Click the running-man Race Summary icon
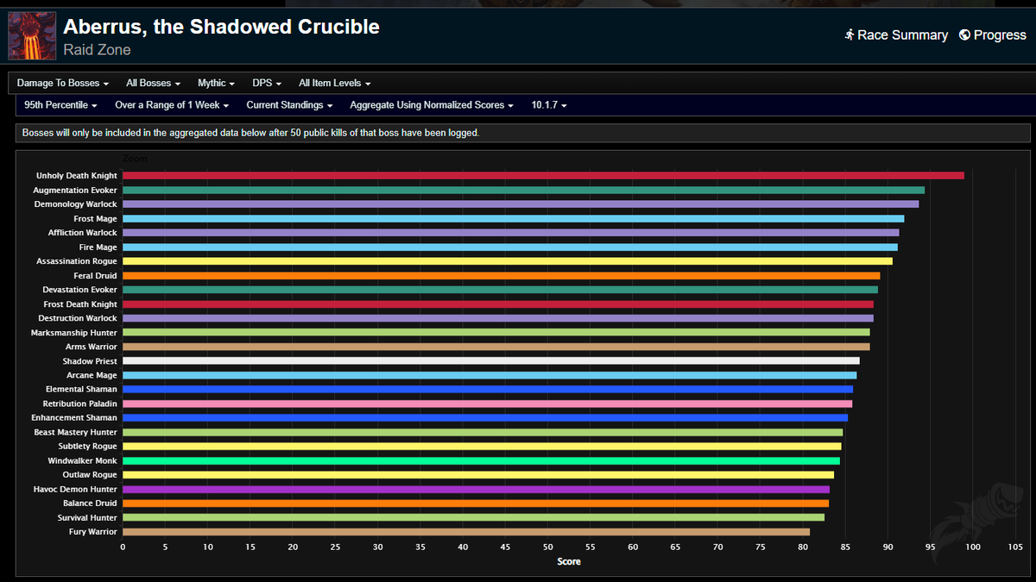Screen dimensions: 1036x582 pyautogui.click(x=850, y=35)
